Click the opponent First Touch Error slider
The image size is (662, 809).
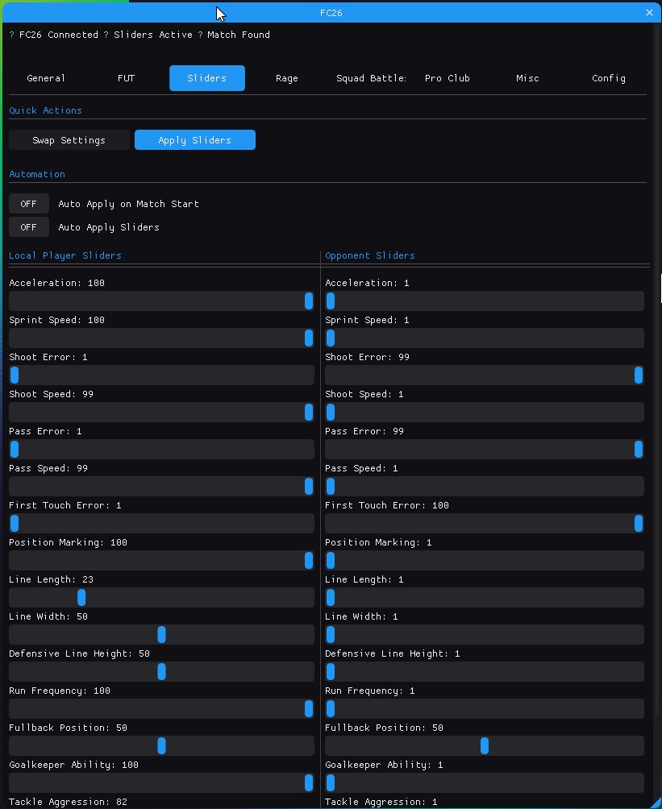click(x=484, y=523)
